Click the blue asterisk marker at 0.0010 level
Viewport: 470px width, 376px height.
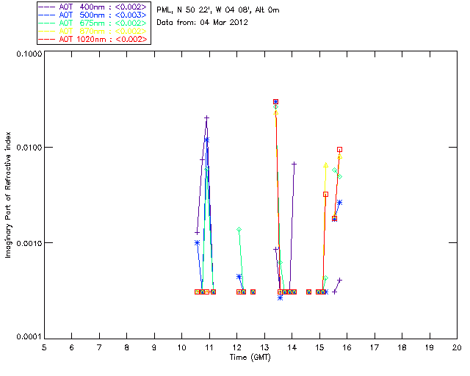(197, 243)
